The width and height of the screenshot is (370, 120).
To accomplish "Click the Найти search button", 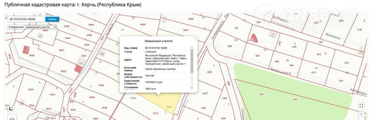I will pyautogui.click(x=52, y=19).
